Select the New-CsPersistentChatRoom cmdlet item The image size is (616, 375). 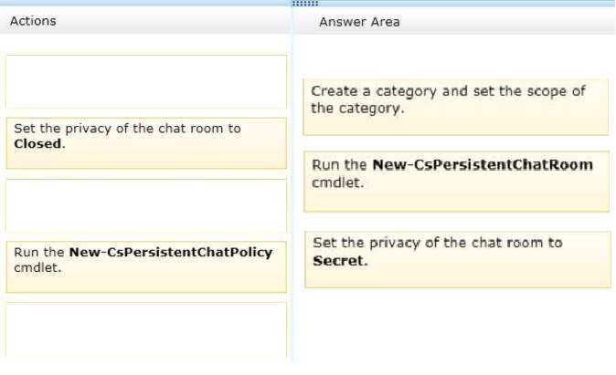456,182
